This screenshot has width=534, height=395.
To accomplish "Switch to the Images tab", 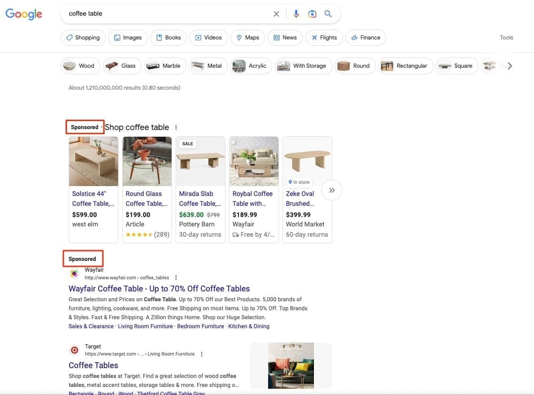I will pyautogui.click(x=128, y=38).
